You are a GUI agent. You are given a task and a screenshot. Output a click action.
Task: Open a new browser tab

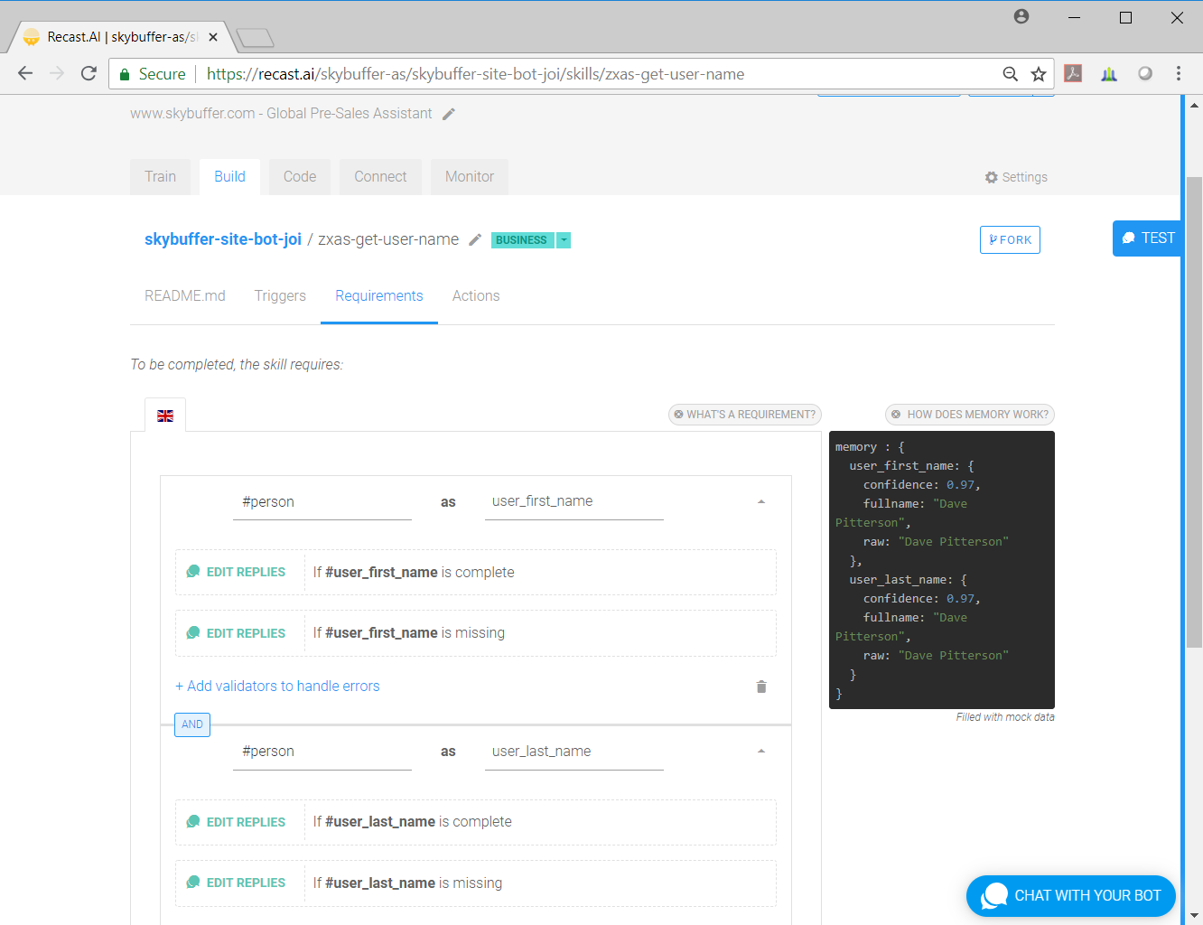pos(255,38)
